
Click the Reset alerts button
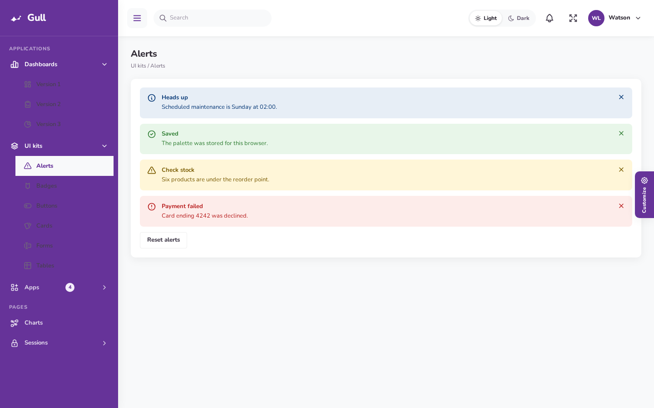(163, 240)
